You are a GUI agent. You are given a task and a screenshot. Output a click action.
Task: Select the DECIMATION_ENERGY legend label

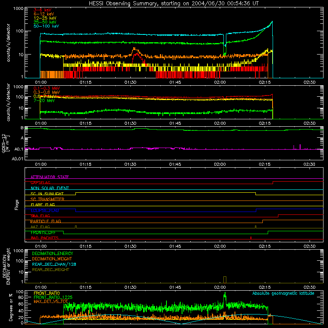[52, 253]
